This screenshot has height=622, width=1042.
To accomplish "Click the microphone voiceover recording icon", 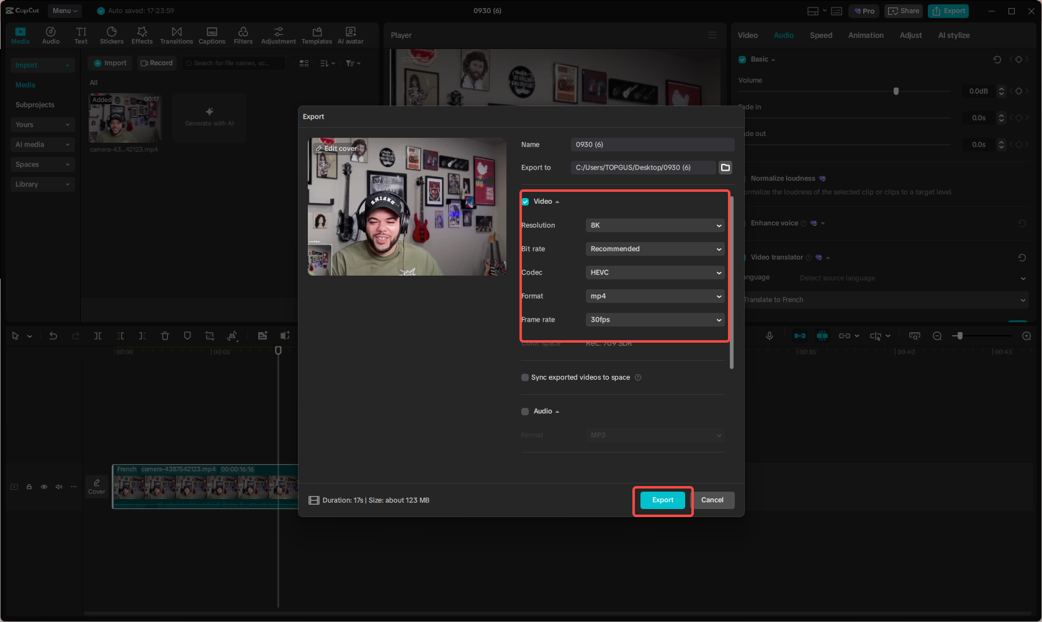I will (x=770, y=335).
